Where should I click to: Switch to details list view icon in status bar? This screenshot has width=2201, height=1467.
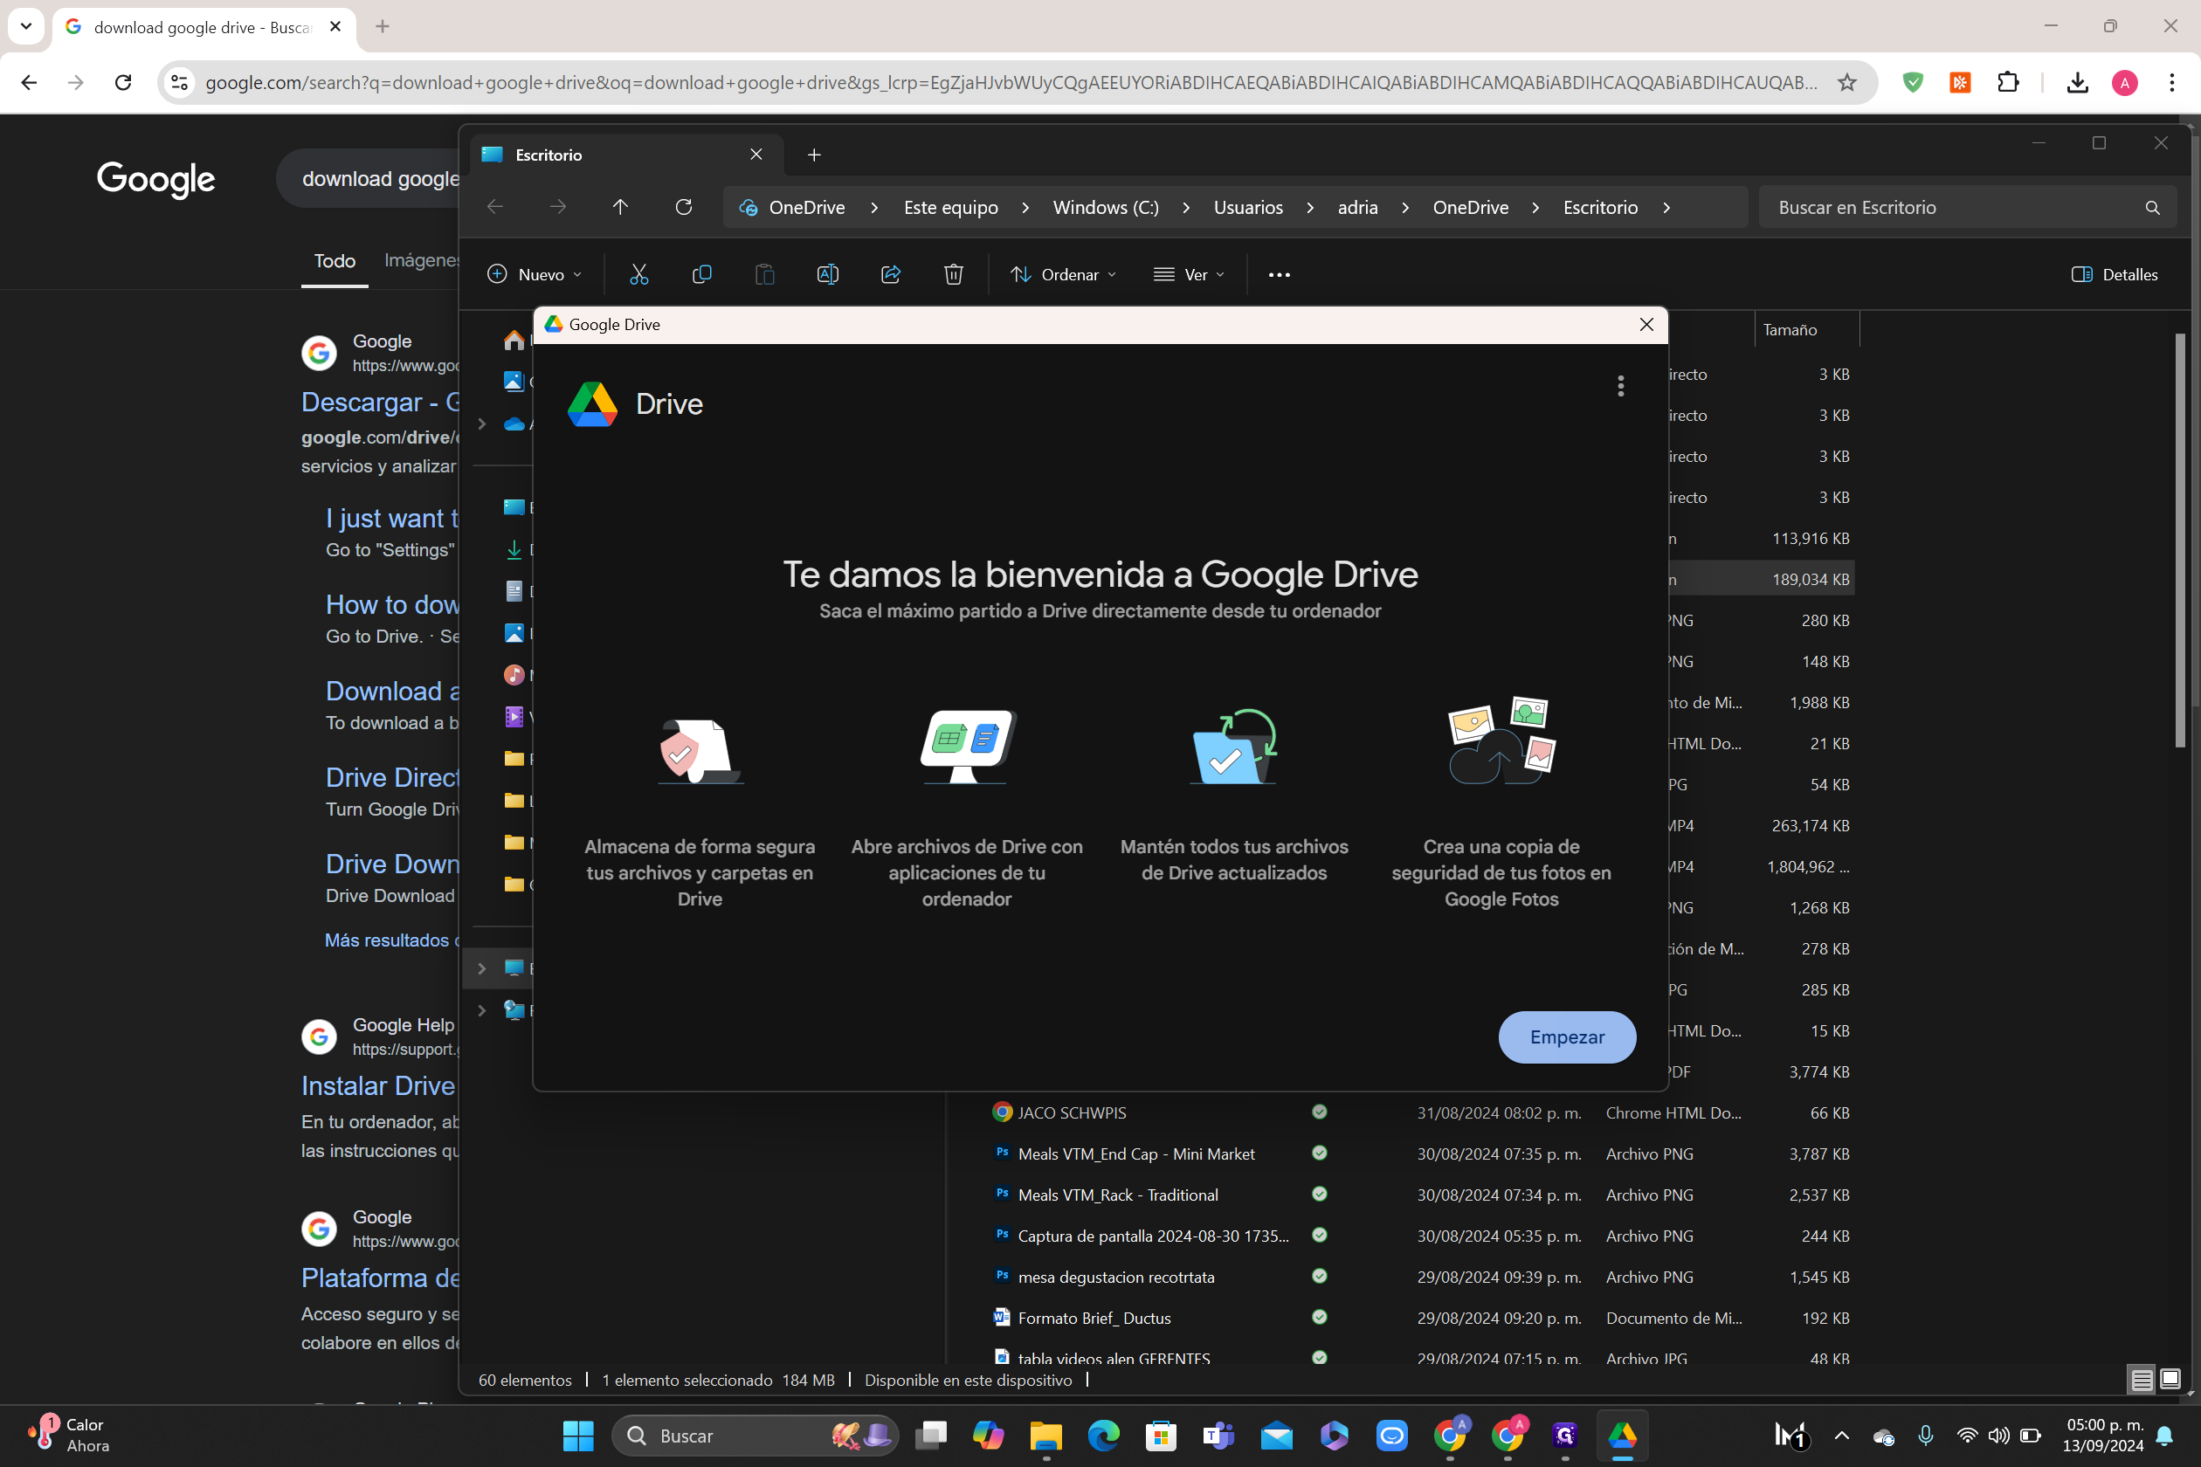point(2141,1379)
